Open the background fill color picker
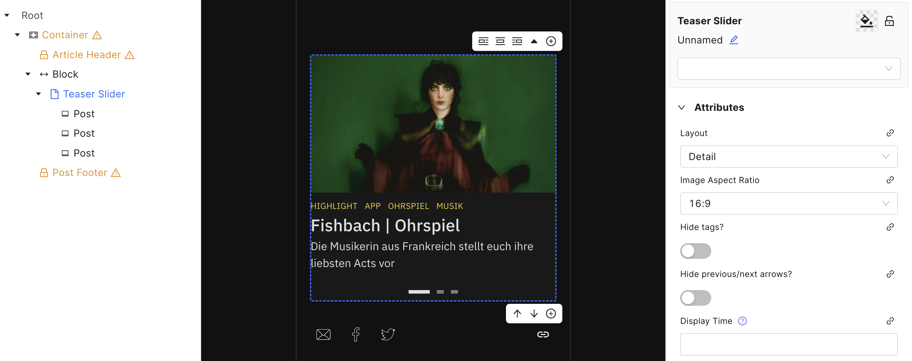Image resolution: width=912 pixels, height=361 pixels. (866, 21)
